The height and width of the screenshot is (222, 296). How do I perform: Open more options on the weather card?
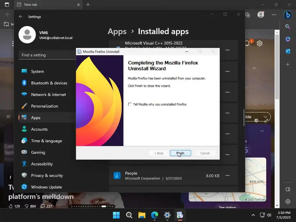coord(262,131)
